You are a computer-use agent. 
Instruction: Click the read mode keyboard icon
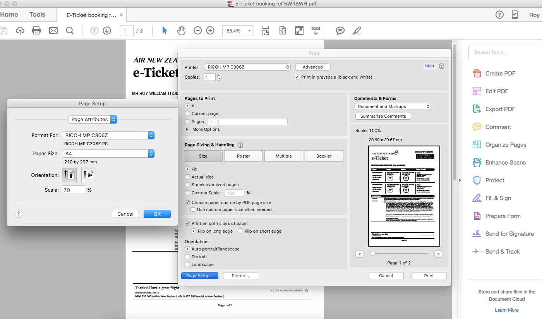tap(316, 31)
